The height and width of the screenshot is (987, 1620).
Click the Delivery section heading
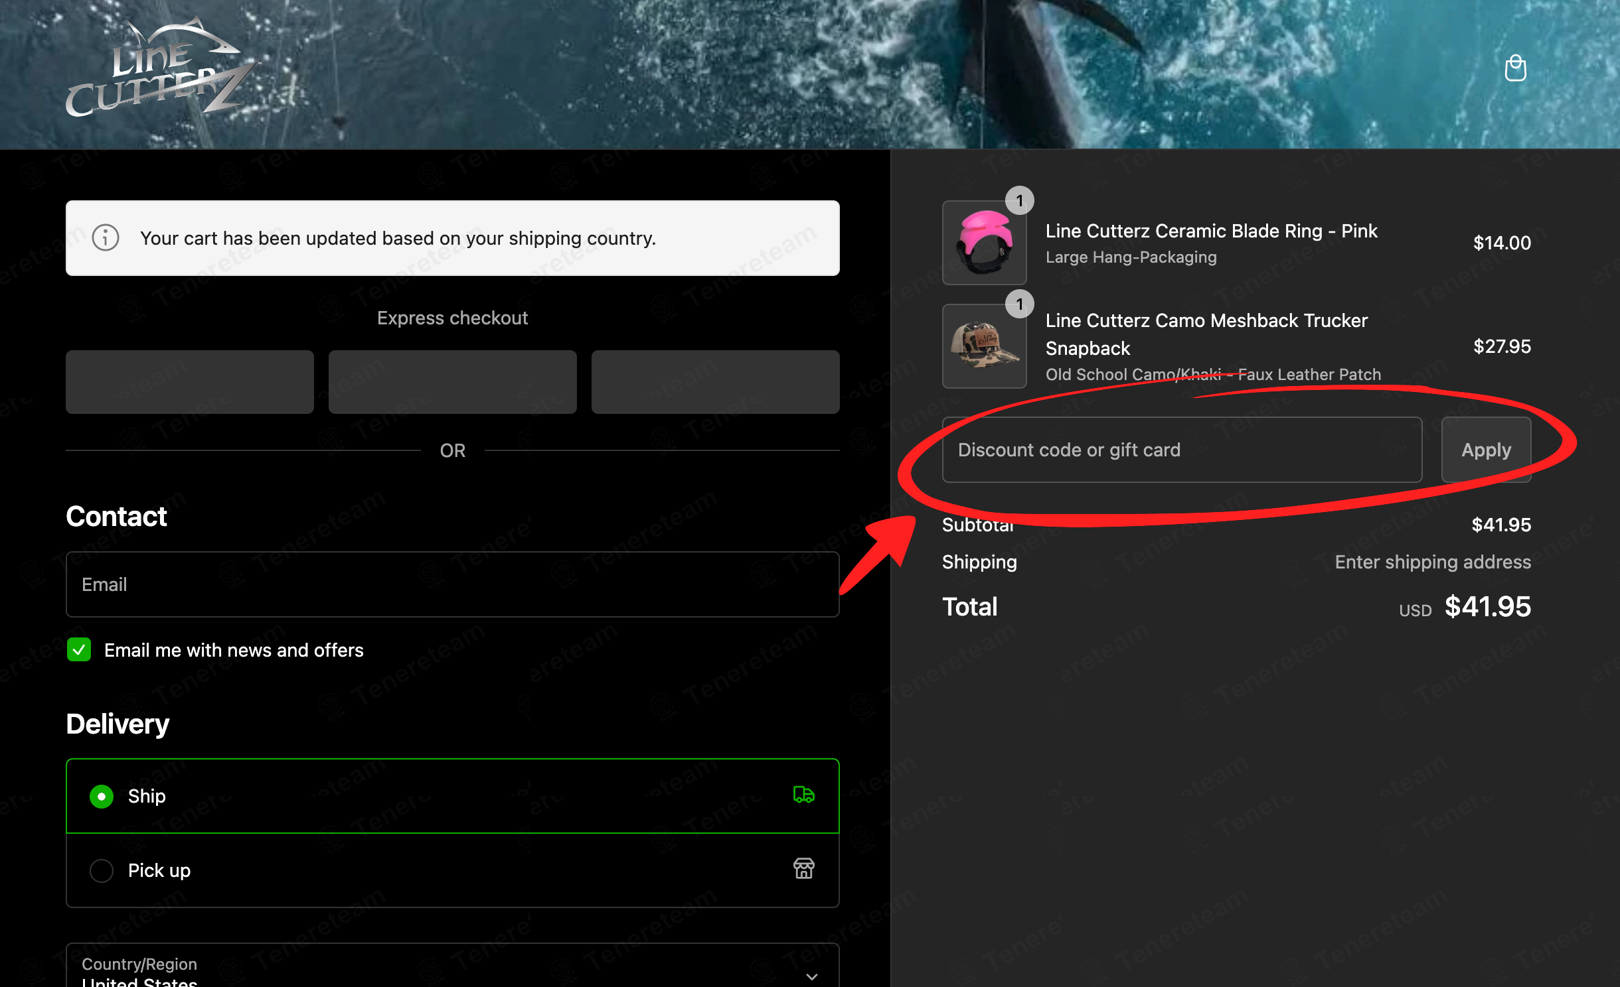(118, 724)
